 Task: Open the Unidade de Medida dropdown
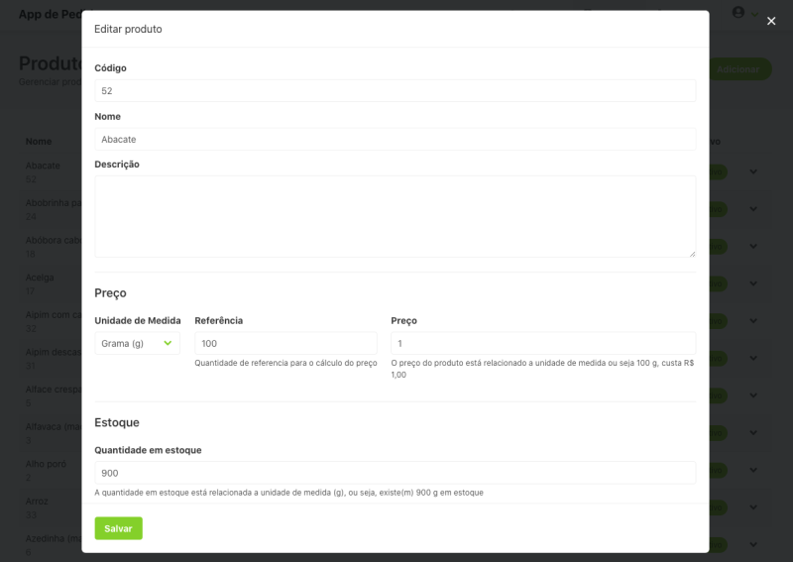[137, 344]
